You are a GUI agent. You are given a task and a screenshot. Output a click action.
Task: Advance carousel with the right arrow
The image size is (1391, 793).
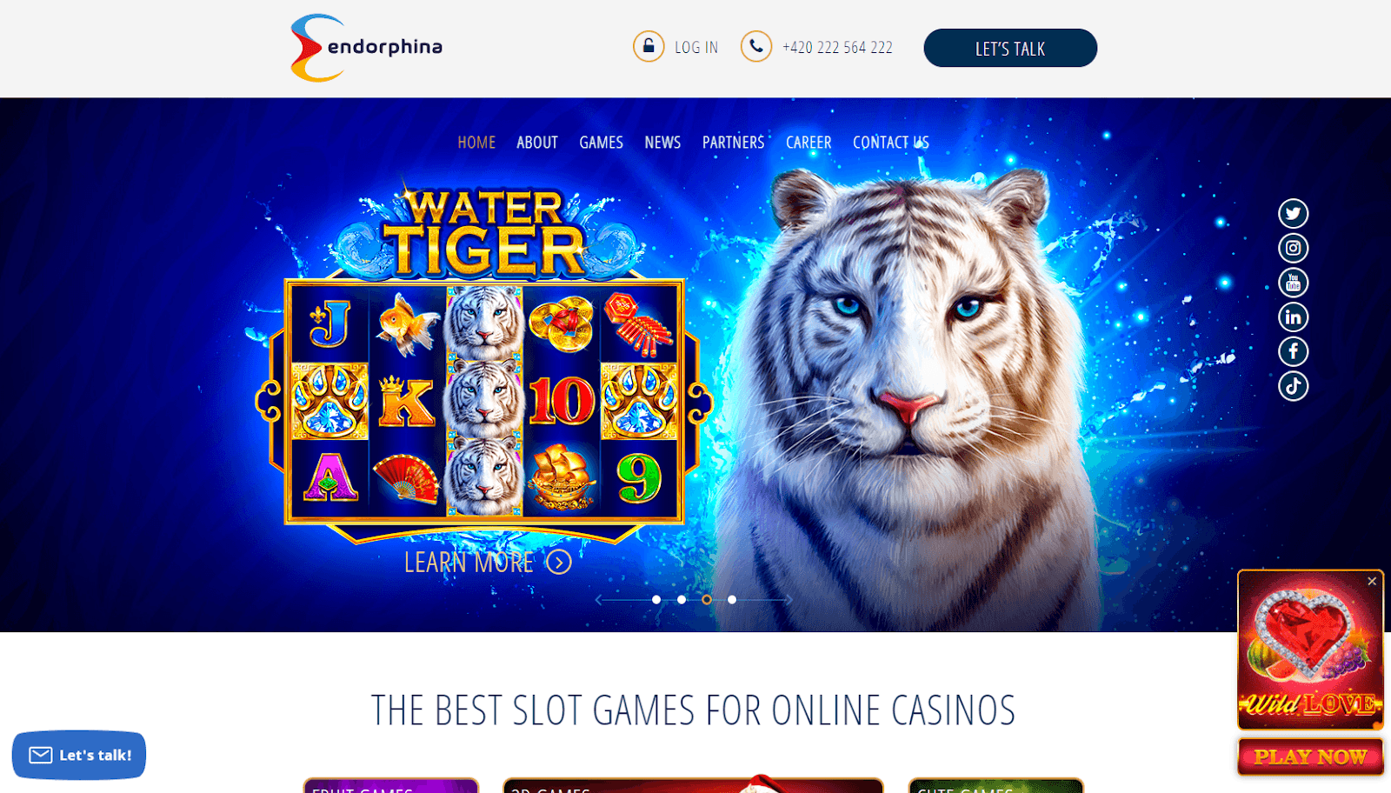789,599
